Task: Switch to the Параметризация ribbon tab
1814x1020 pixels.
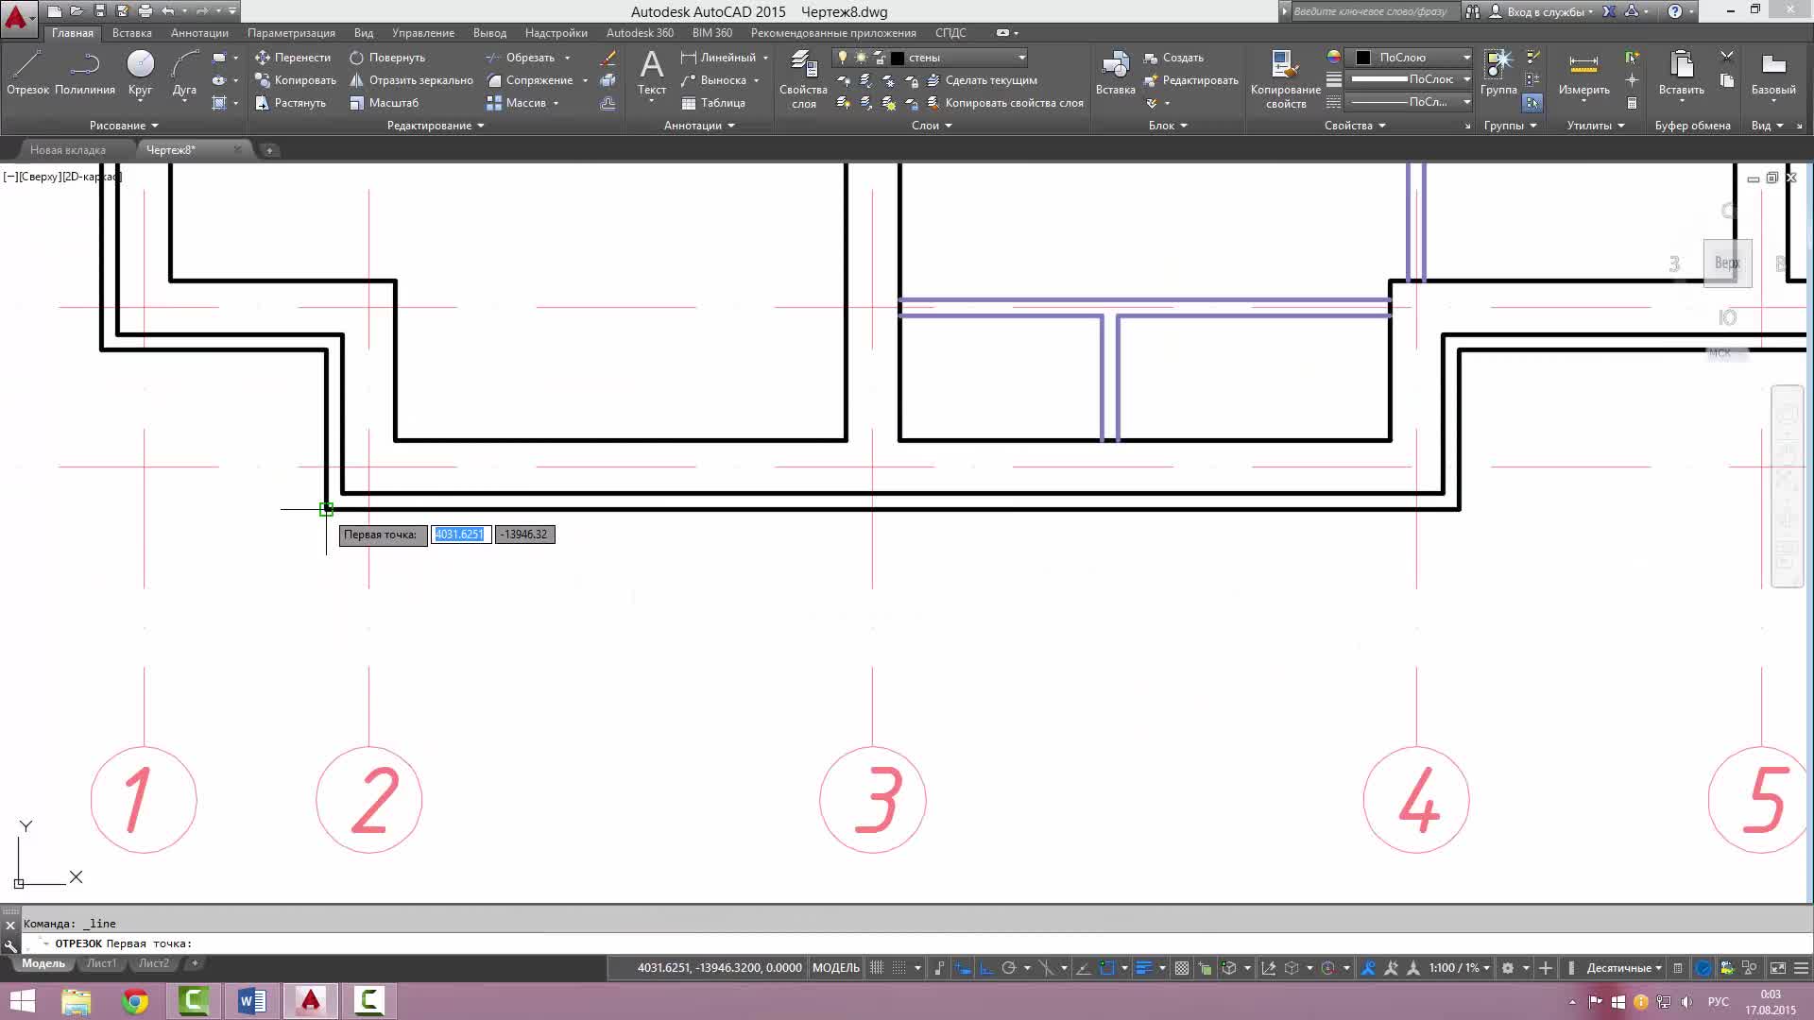Action: pyautogui.click(x=291, y=33)
